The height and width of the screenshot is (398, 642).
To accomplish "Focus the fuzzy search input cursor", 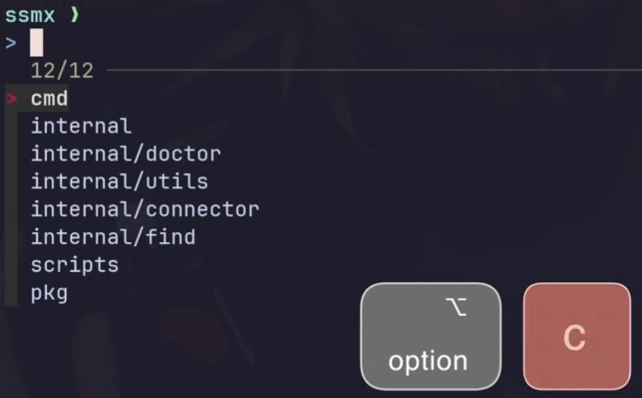I will (x=37, y=43).
